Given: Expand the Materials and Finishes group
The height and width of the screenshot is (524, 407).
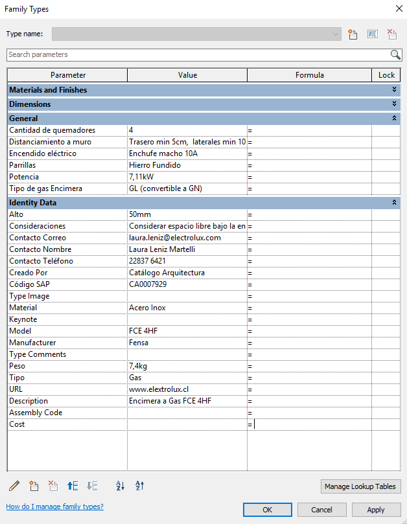Looking at the screenshot, I should 394,90.
